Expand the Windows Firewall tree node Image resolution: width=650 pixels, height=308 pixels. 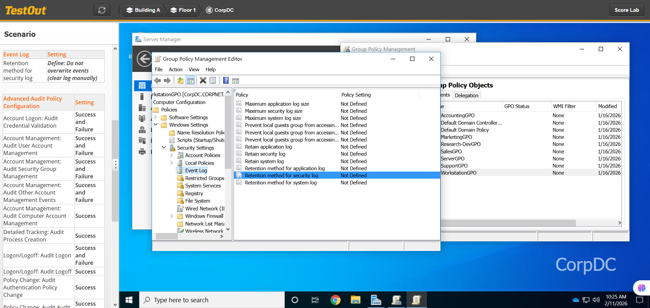click(x=172, y=216)
